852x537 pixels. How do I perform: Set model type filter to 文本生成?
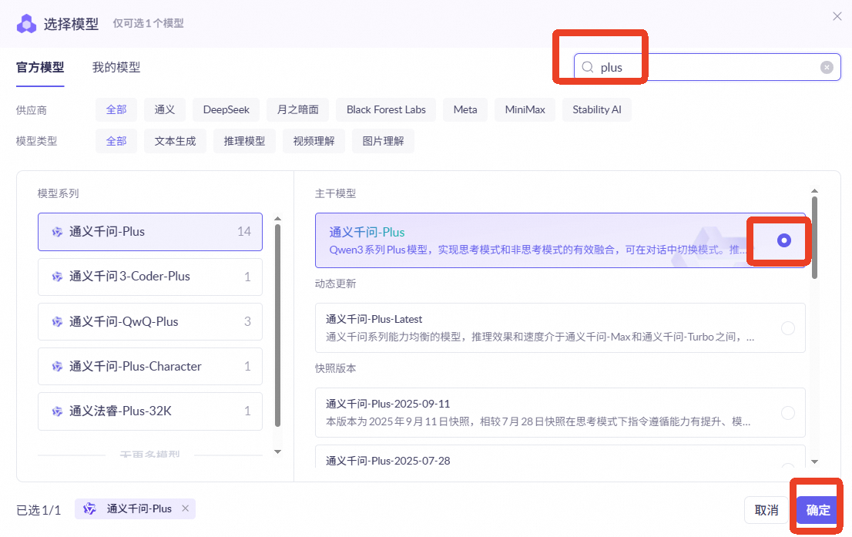coord(175,141)
